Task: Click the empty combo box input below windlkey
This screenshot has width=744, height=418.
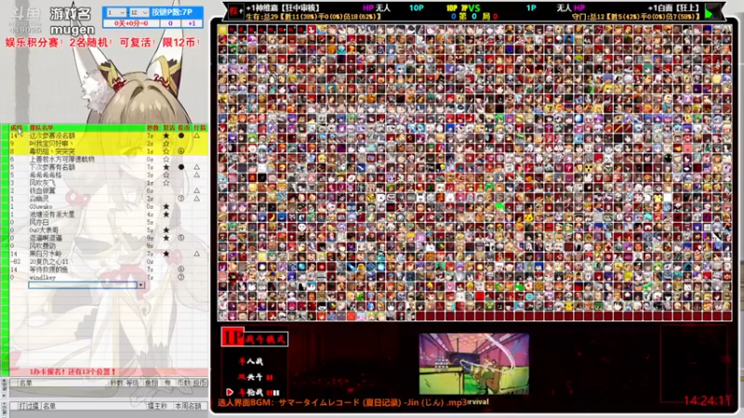Action: (83, 285)
